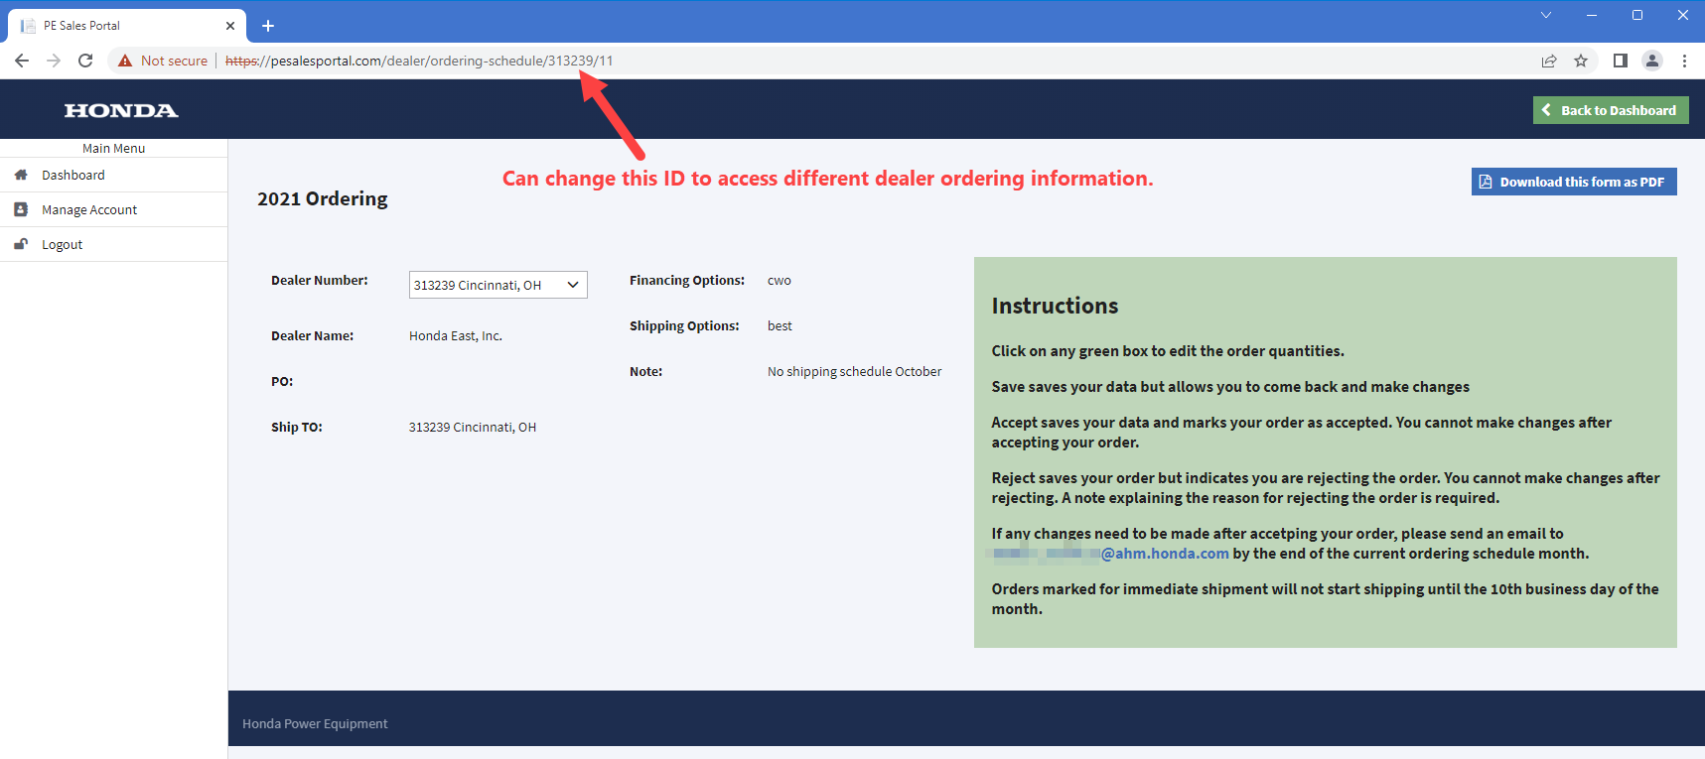Minimize the browser window
This screenshot has height=759, width=1705.
point(1592,15)
